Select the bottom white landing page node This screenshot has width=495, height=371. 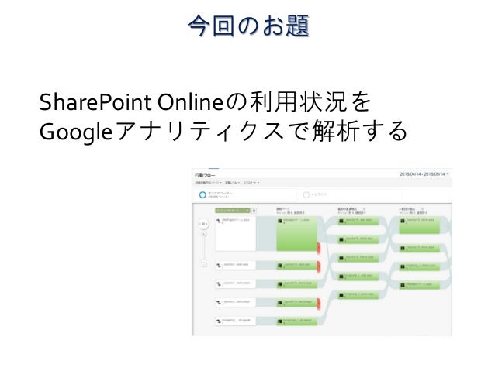point(235,321)
